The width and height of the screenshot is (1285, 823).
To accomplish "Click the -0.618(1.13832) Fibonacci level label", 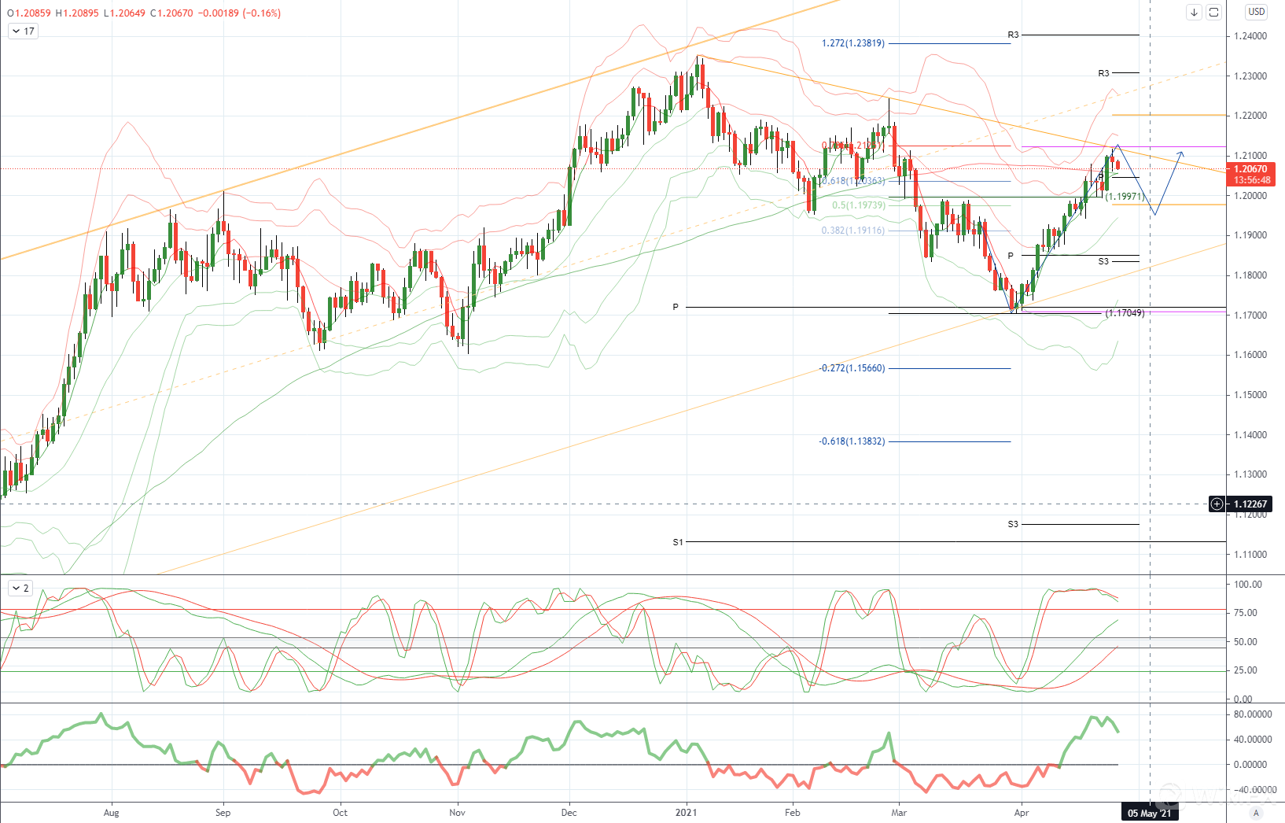I will tap(851, 441).
